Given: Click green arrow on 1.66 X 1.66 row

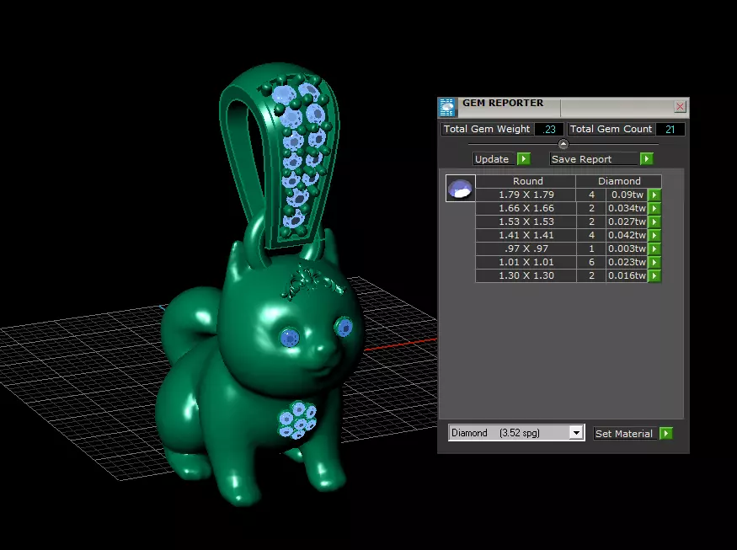Looking at the screenshot, I should (x=654, y=208).
